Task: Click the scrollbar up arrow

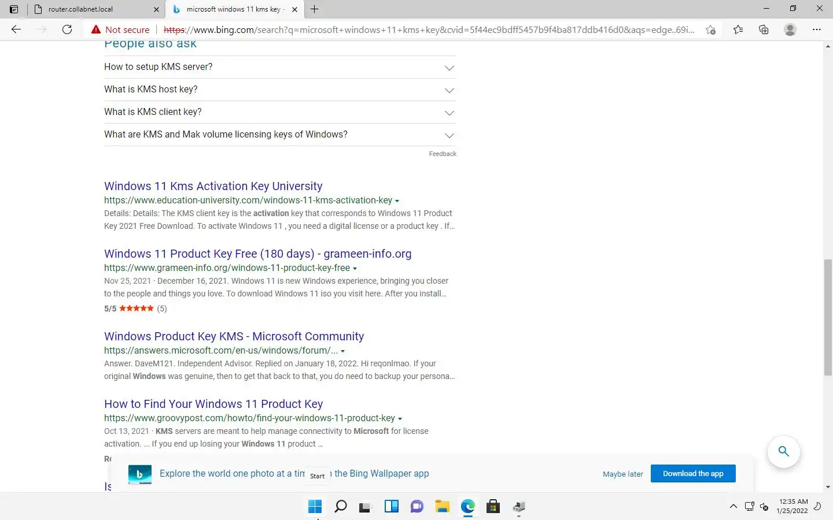Action: (828, 46)
